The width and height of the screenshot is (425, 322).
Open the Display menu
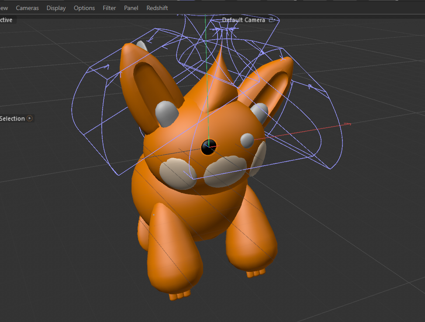pos(56,7)
